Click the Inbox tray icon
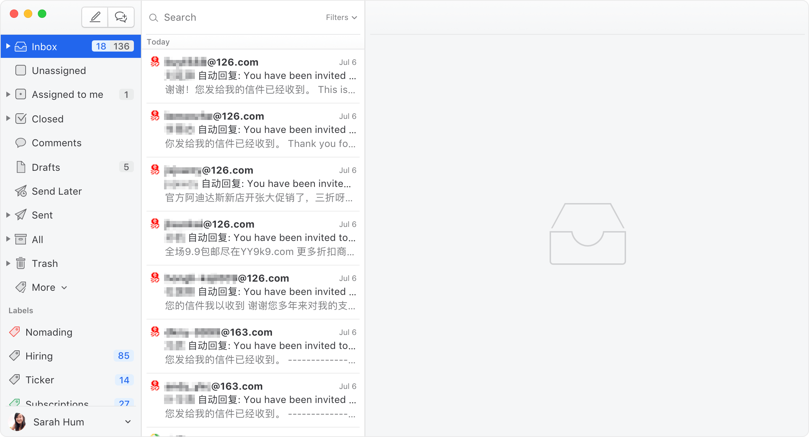This screenshot has width=809, height=437. tap(21, 47)
